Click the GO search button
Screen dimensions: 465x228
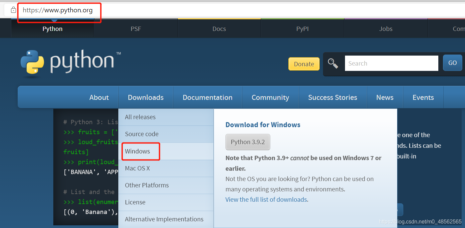point(452,63)
